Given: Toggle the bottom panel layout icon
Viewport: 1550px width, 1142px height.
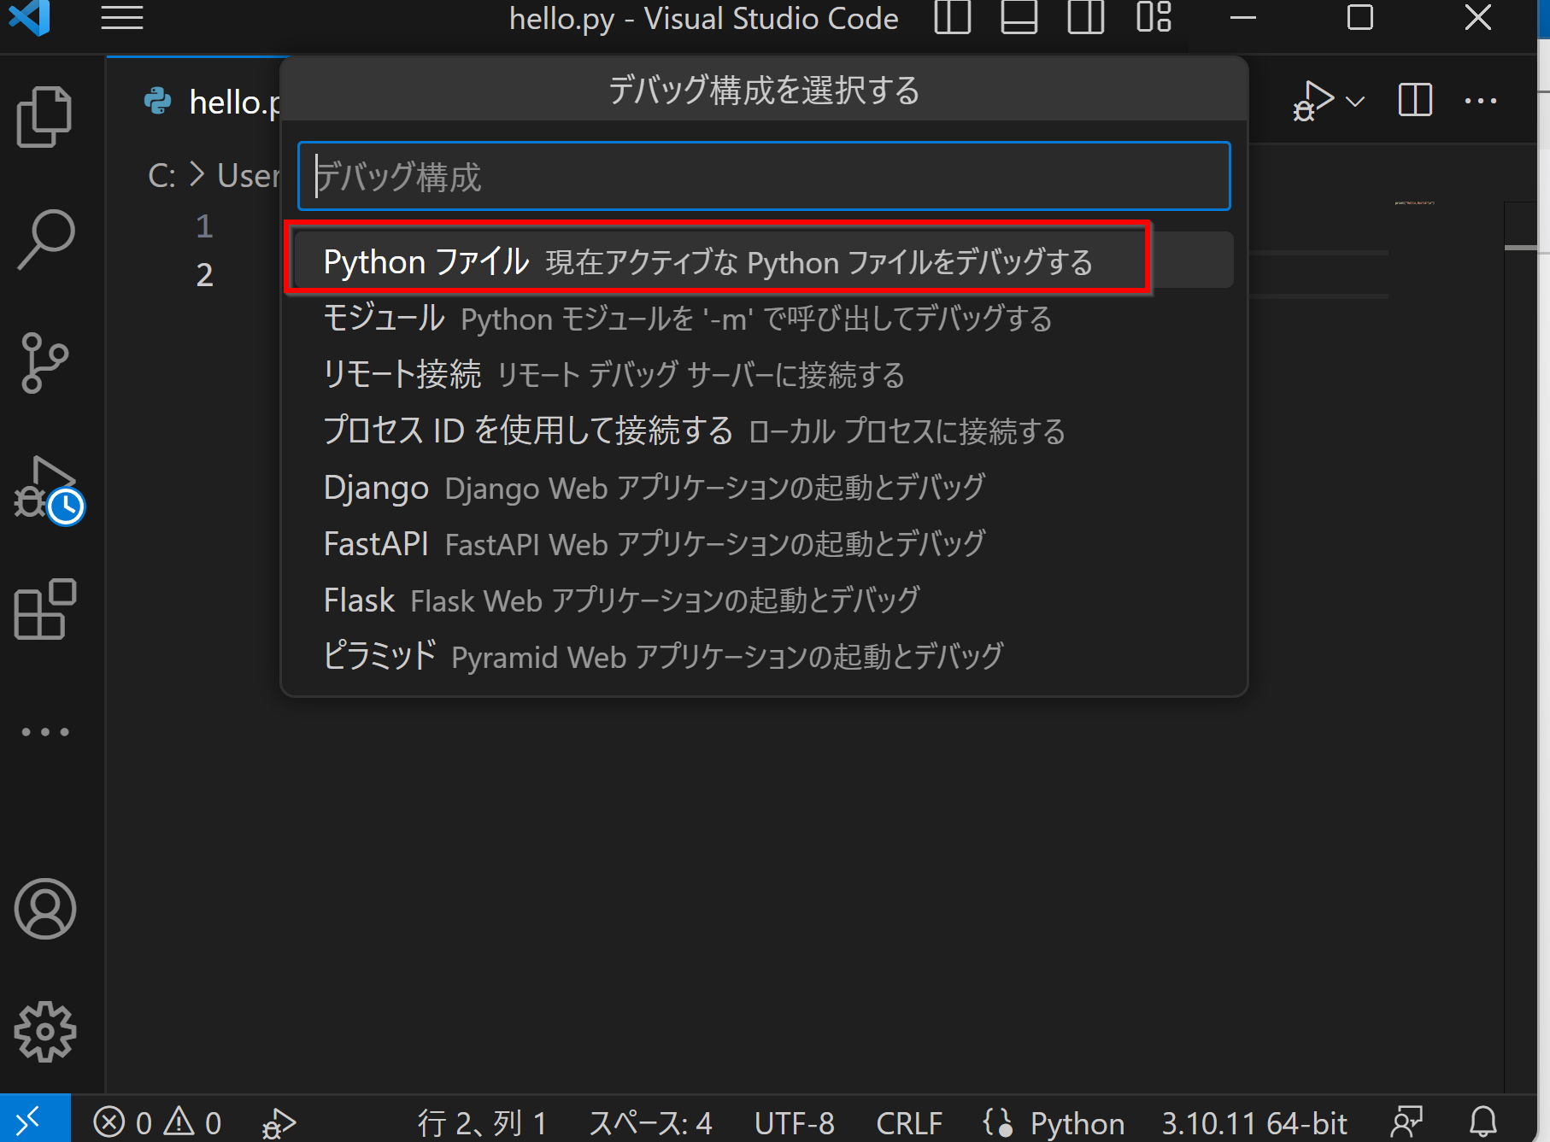Looking at the screenshot, I should click(1019, 17).
